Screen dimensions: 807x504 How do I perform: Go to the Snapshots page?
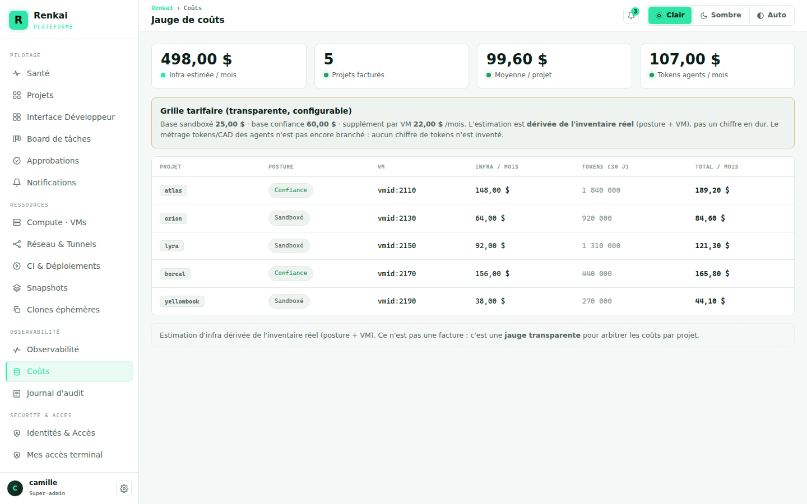coord(69,288)
